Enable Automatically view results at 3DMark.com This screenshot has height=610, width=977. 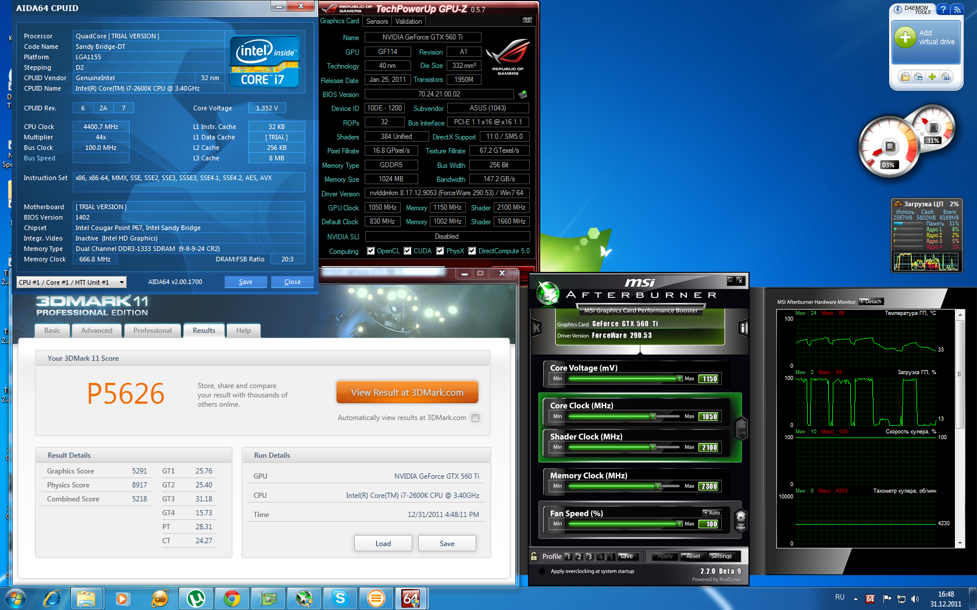(x=476, y=418)
